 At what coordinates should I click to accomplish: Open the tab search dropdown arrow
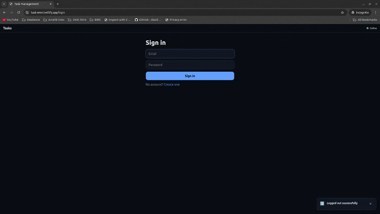pyautogui.click(x=4, y=4)
